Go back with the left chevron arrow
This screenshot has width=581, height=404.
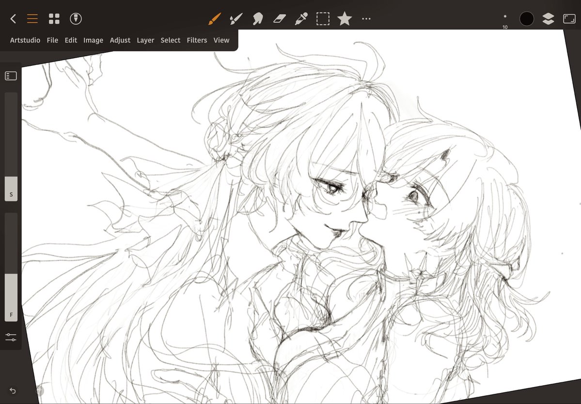(13, 18)
